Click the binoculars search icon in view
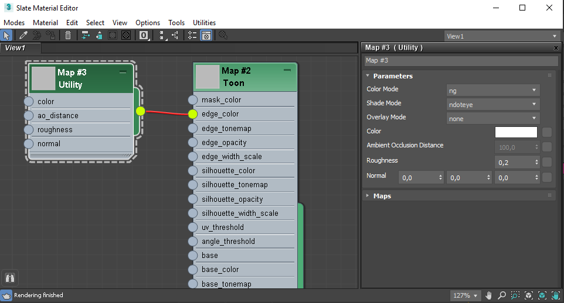Image resolution: width=564 pixels, height=303 pixels. pos(10,277)
